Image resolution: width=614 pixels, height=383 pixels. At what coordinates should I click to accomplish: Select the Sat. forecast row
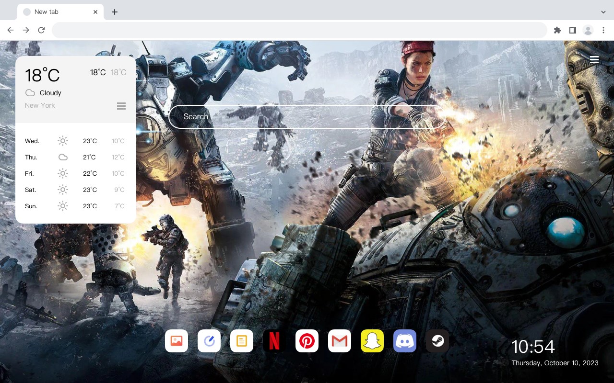click(x=75, y=190)
